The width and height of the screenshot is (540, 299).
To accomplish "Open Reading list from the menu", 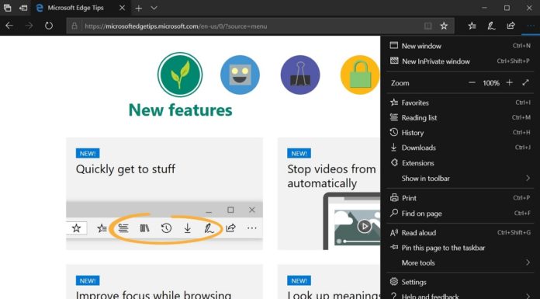I will tap(460, 117).
